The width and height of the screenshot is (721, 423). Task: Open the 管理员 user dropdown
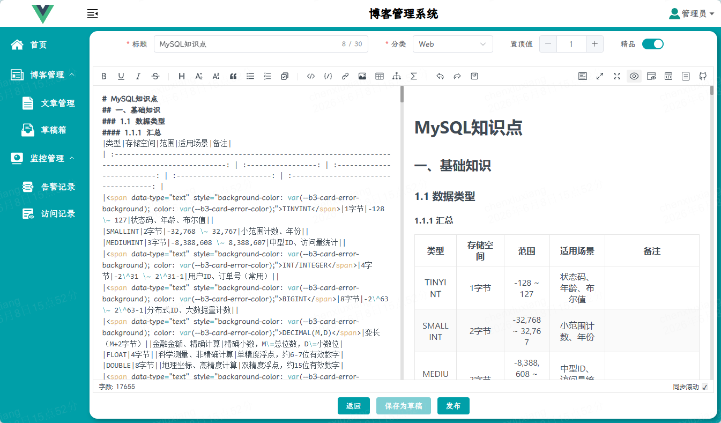click(x=692, y=14)
